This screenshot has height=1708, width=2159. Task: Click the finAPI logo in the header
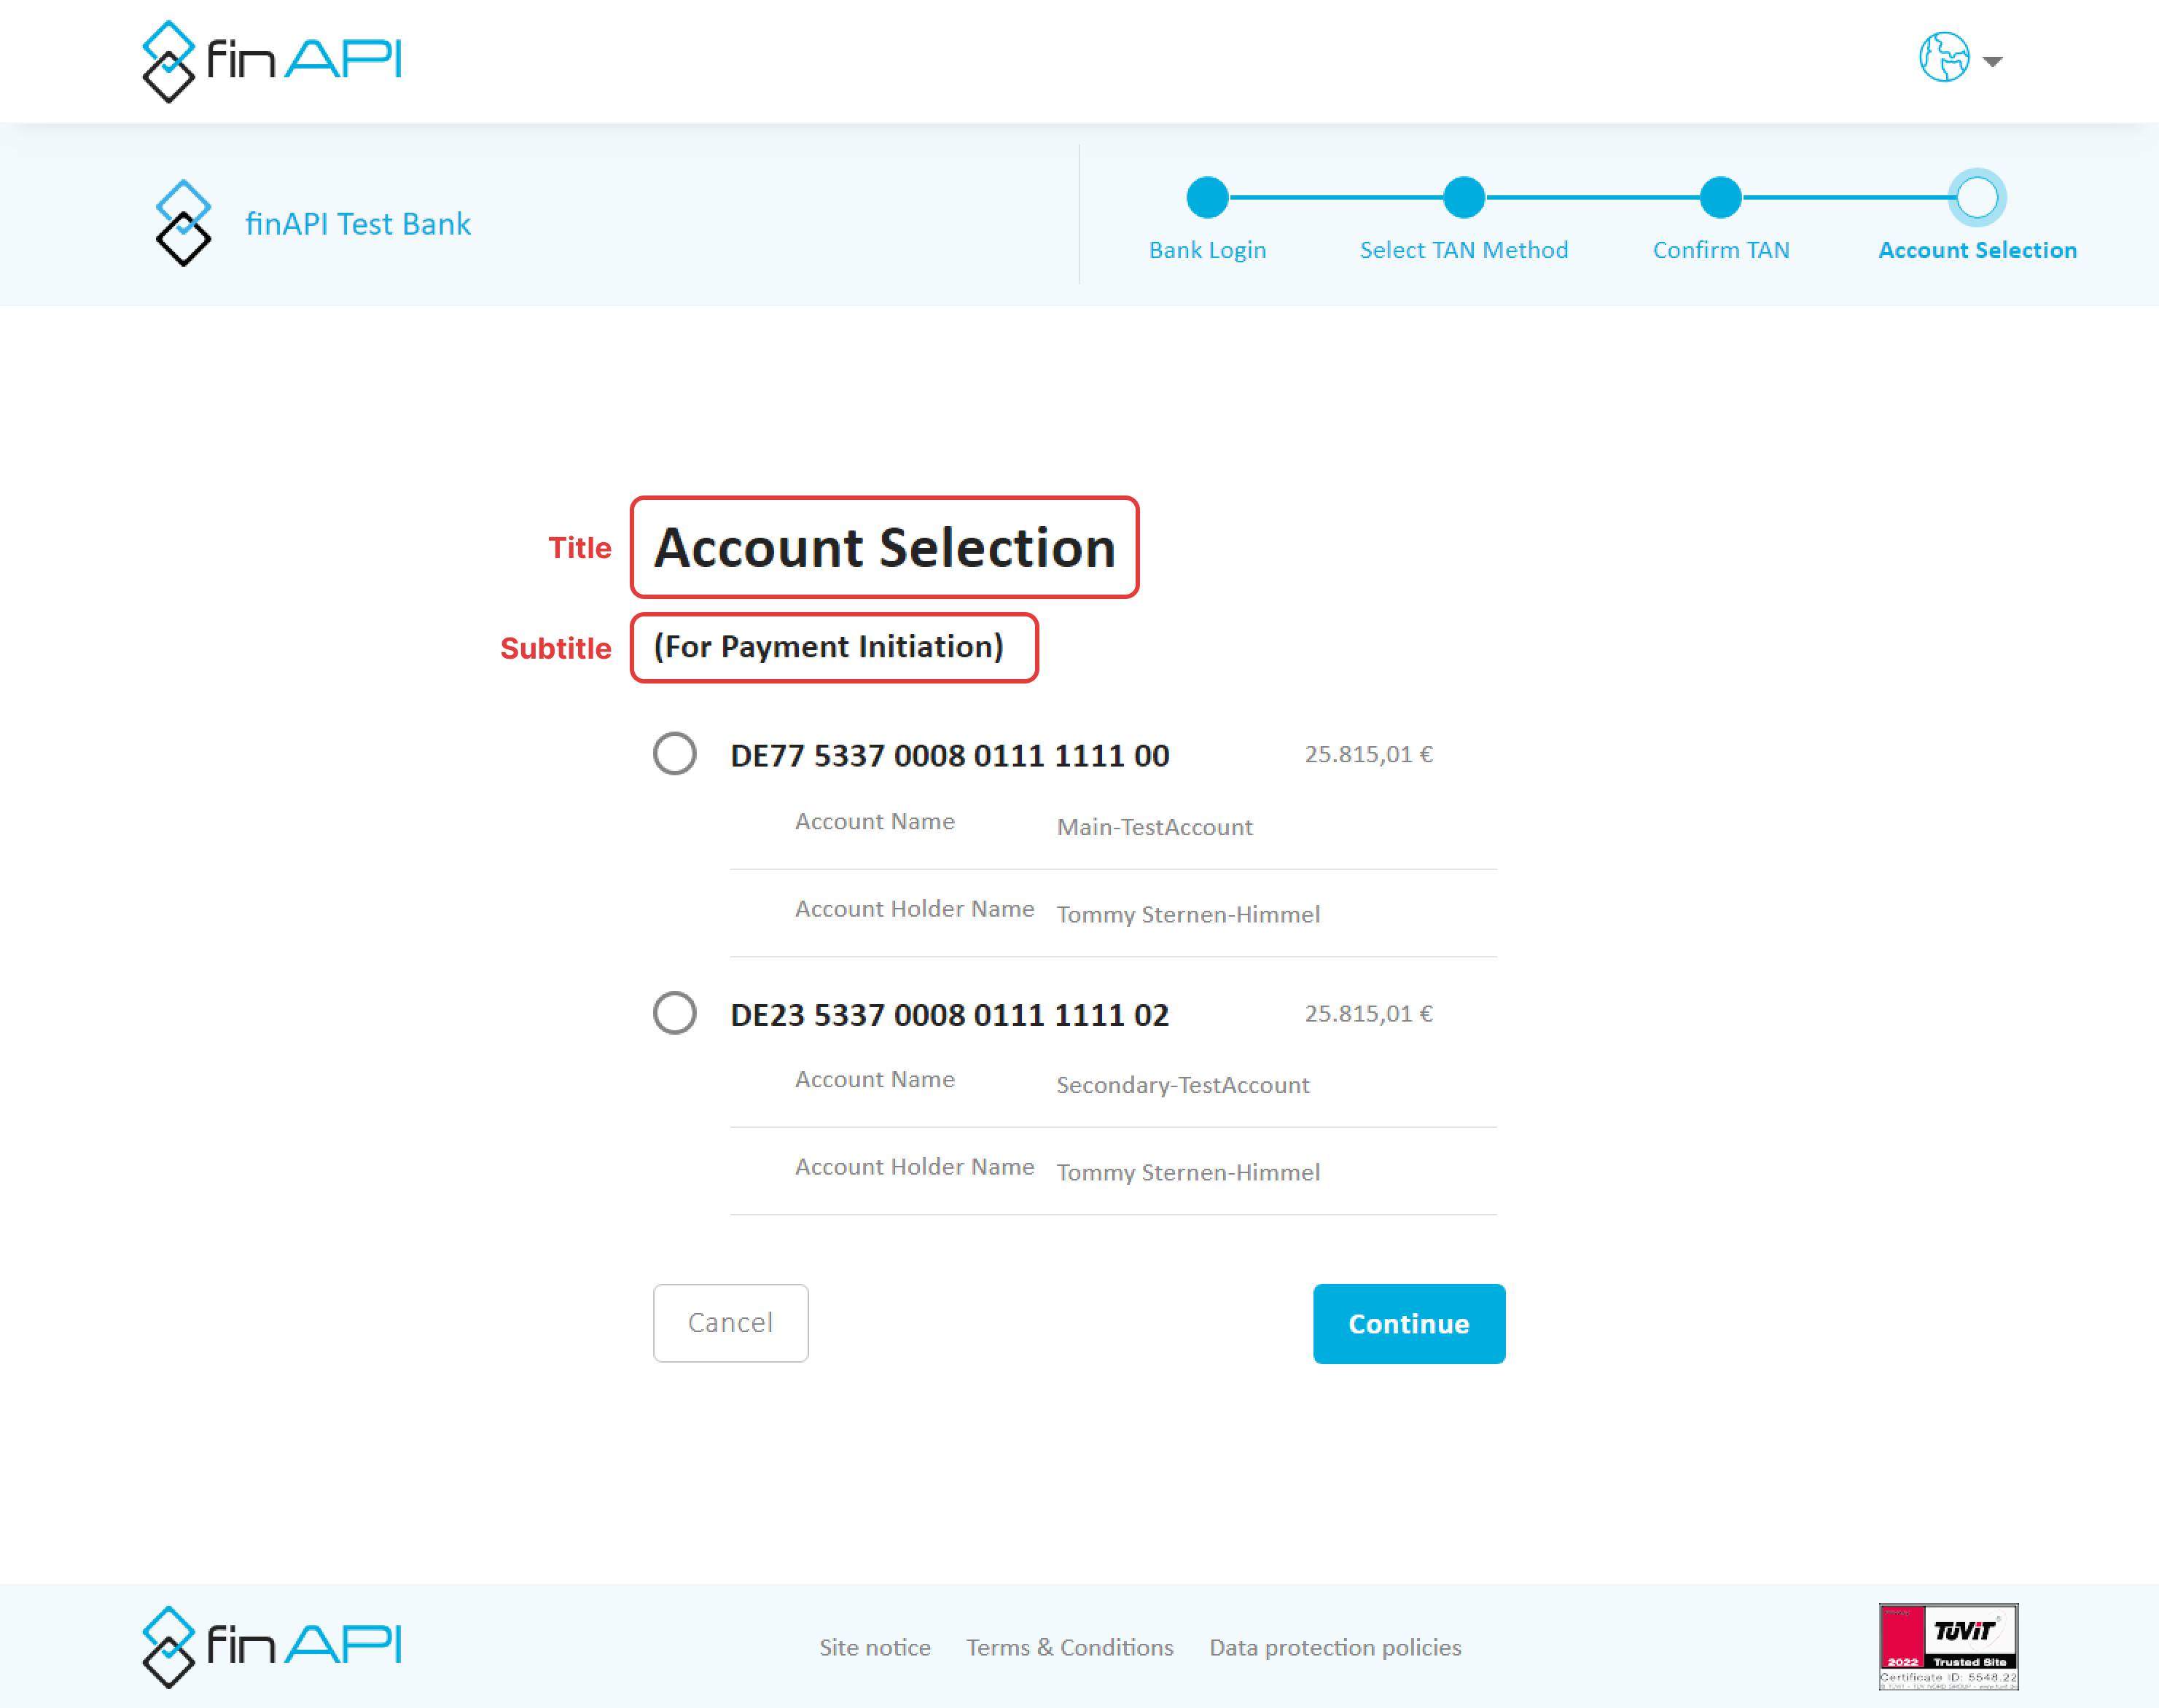[x=271, y=60]
